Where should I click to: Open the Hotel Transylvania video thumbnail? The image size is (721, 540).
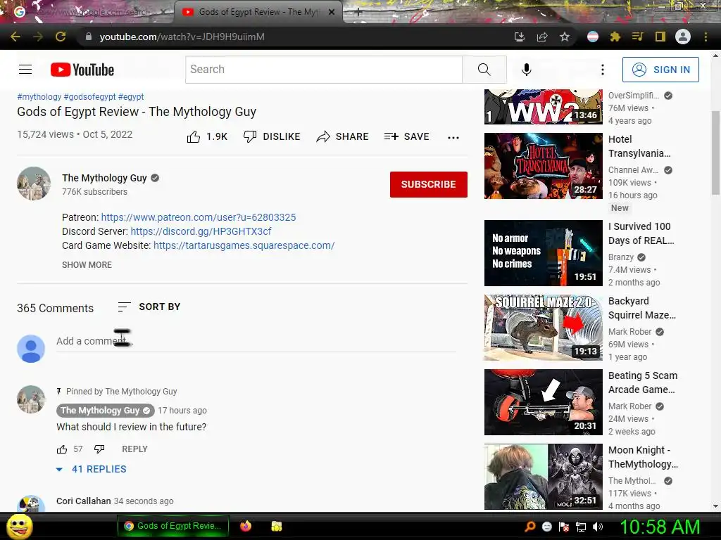tap(543, 166)
